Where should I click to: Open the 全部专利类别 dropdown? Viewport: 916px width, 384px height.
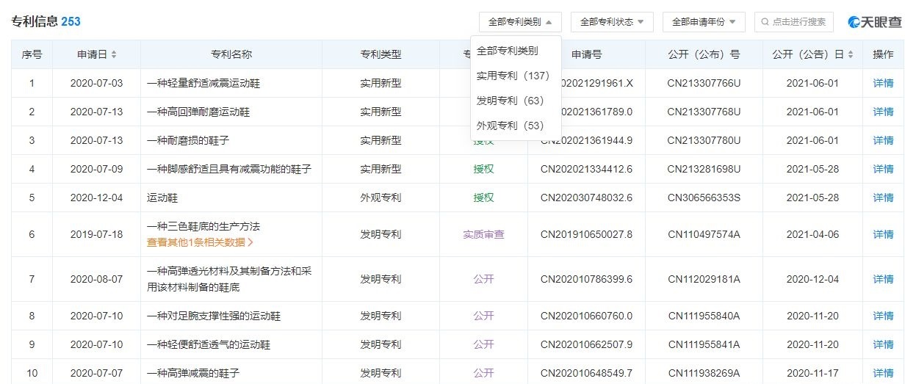coord(520,22)
